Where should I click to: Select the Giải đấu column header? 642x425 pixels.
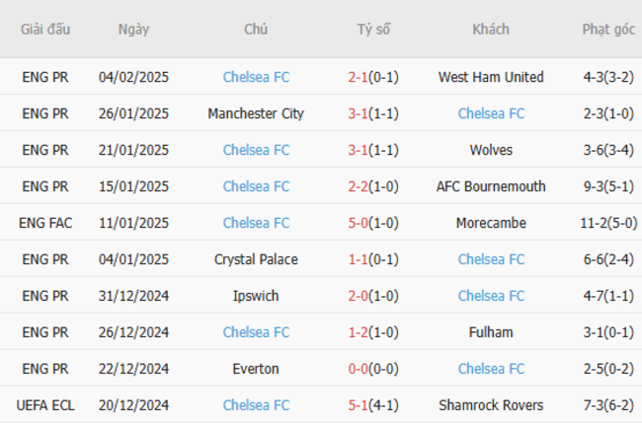pos(45,30)
